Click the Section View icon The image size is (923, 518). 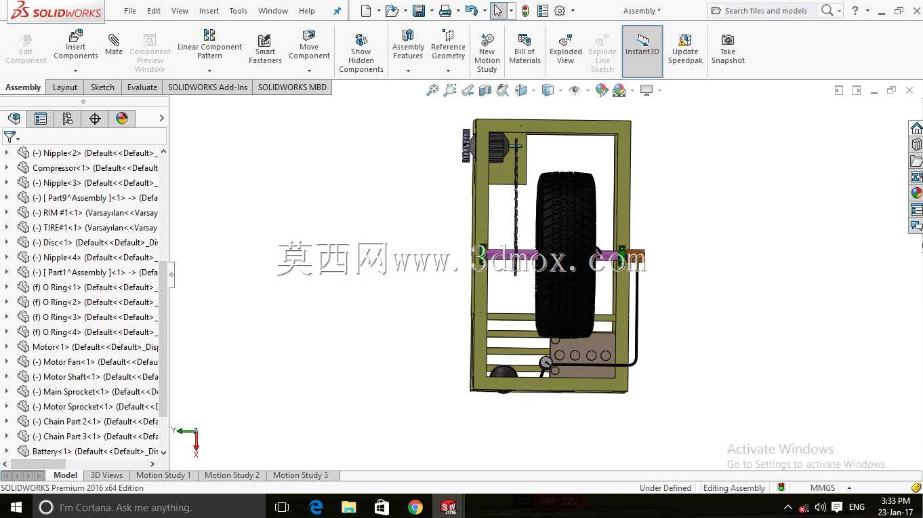point(485,90)
